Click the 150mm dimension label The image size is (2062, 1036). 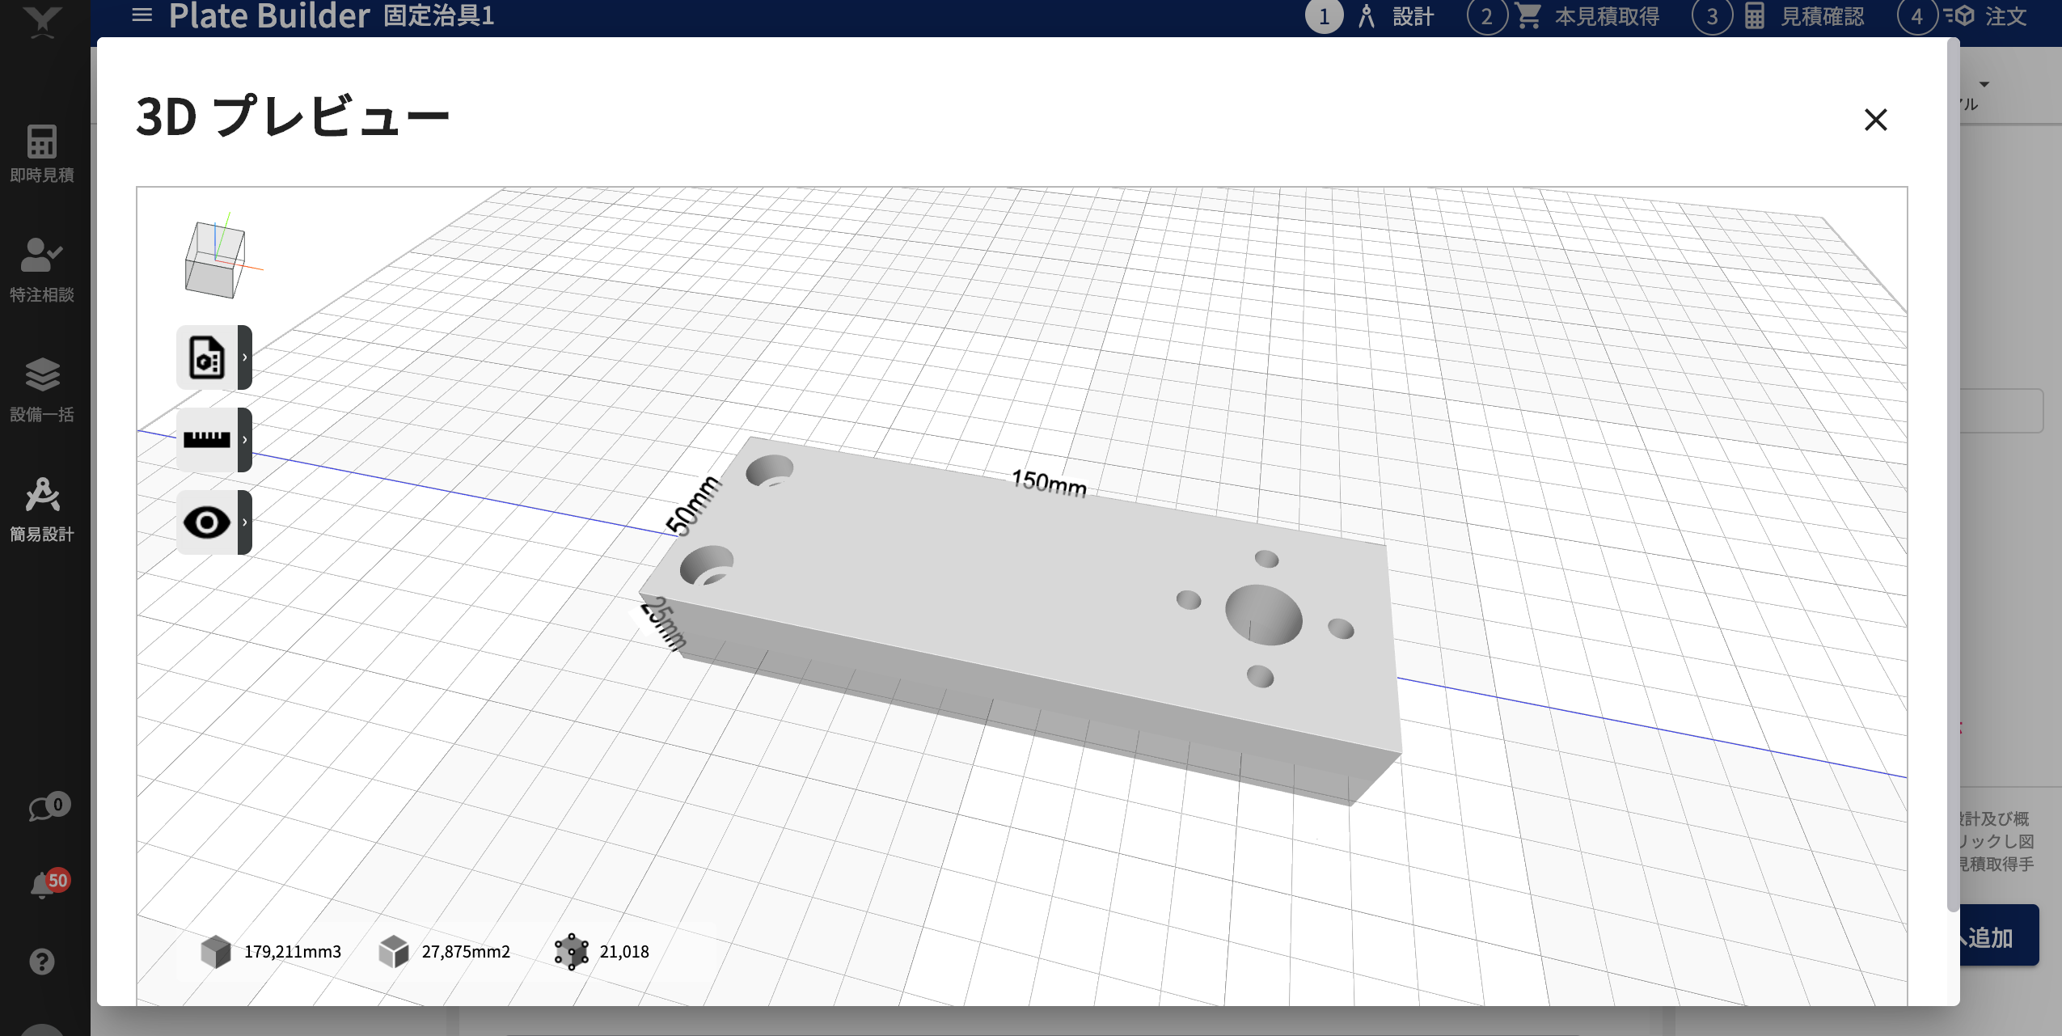point(1049,483)
